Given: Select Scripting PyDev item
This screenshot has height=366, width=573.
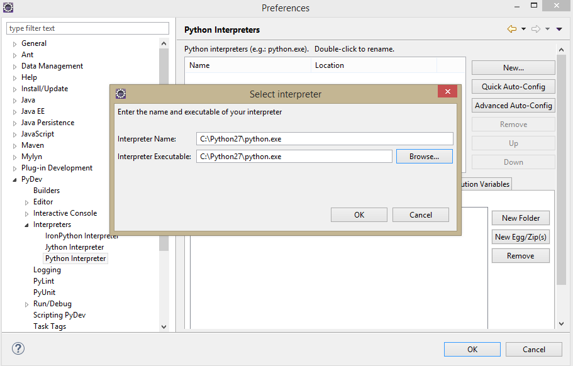Looking at the screenshot, I should [59, 315].
